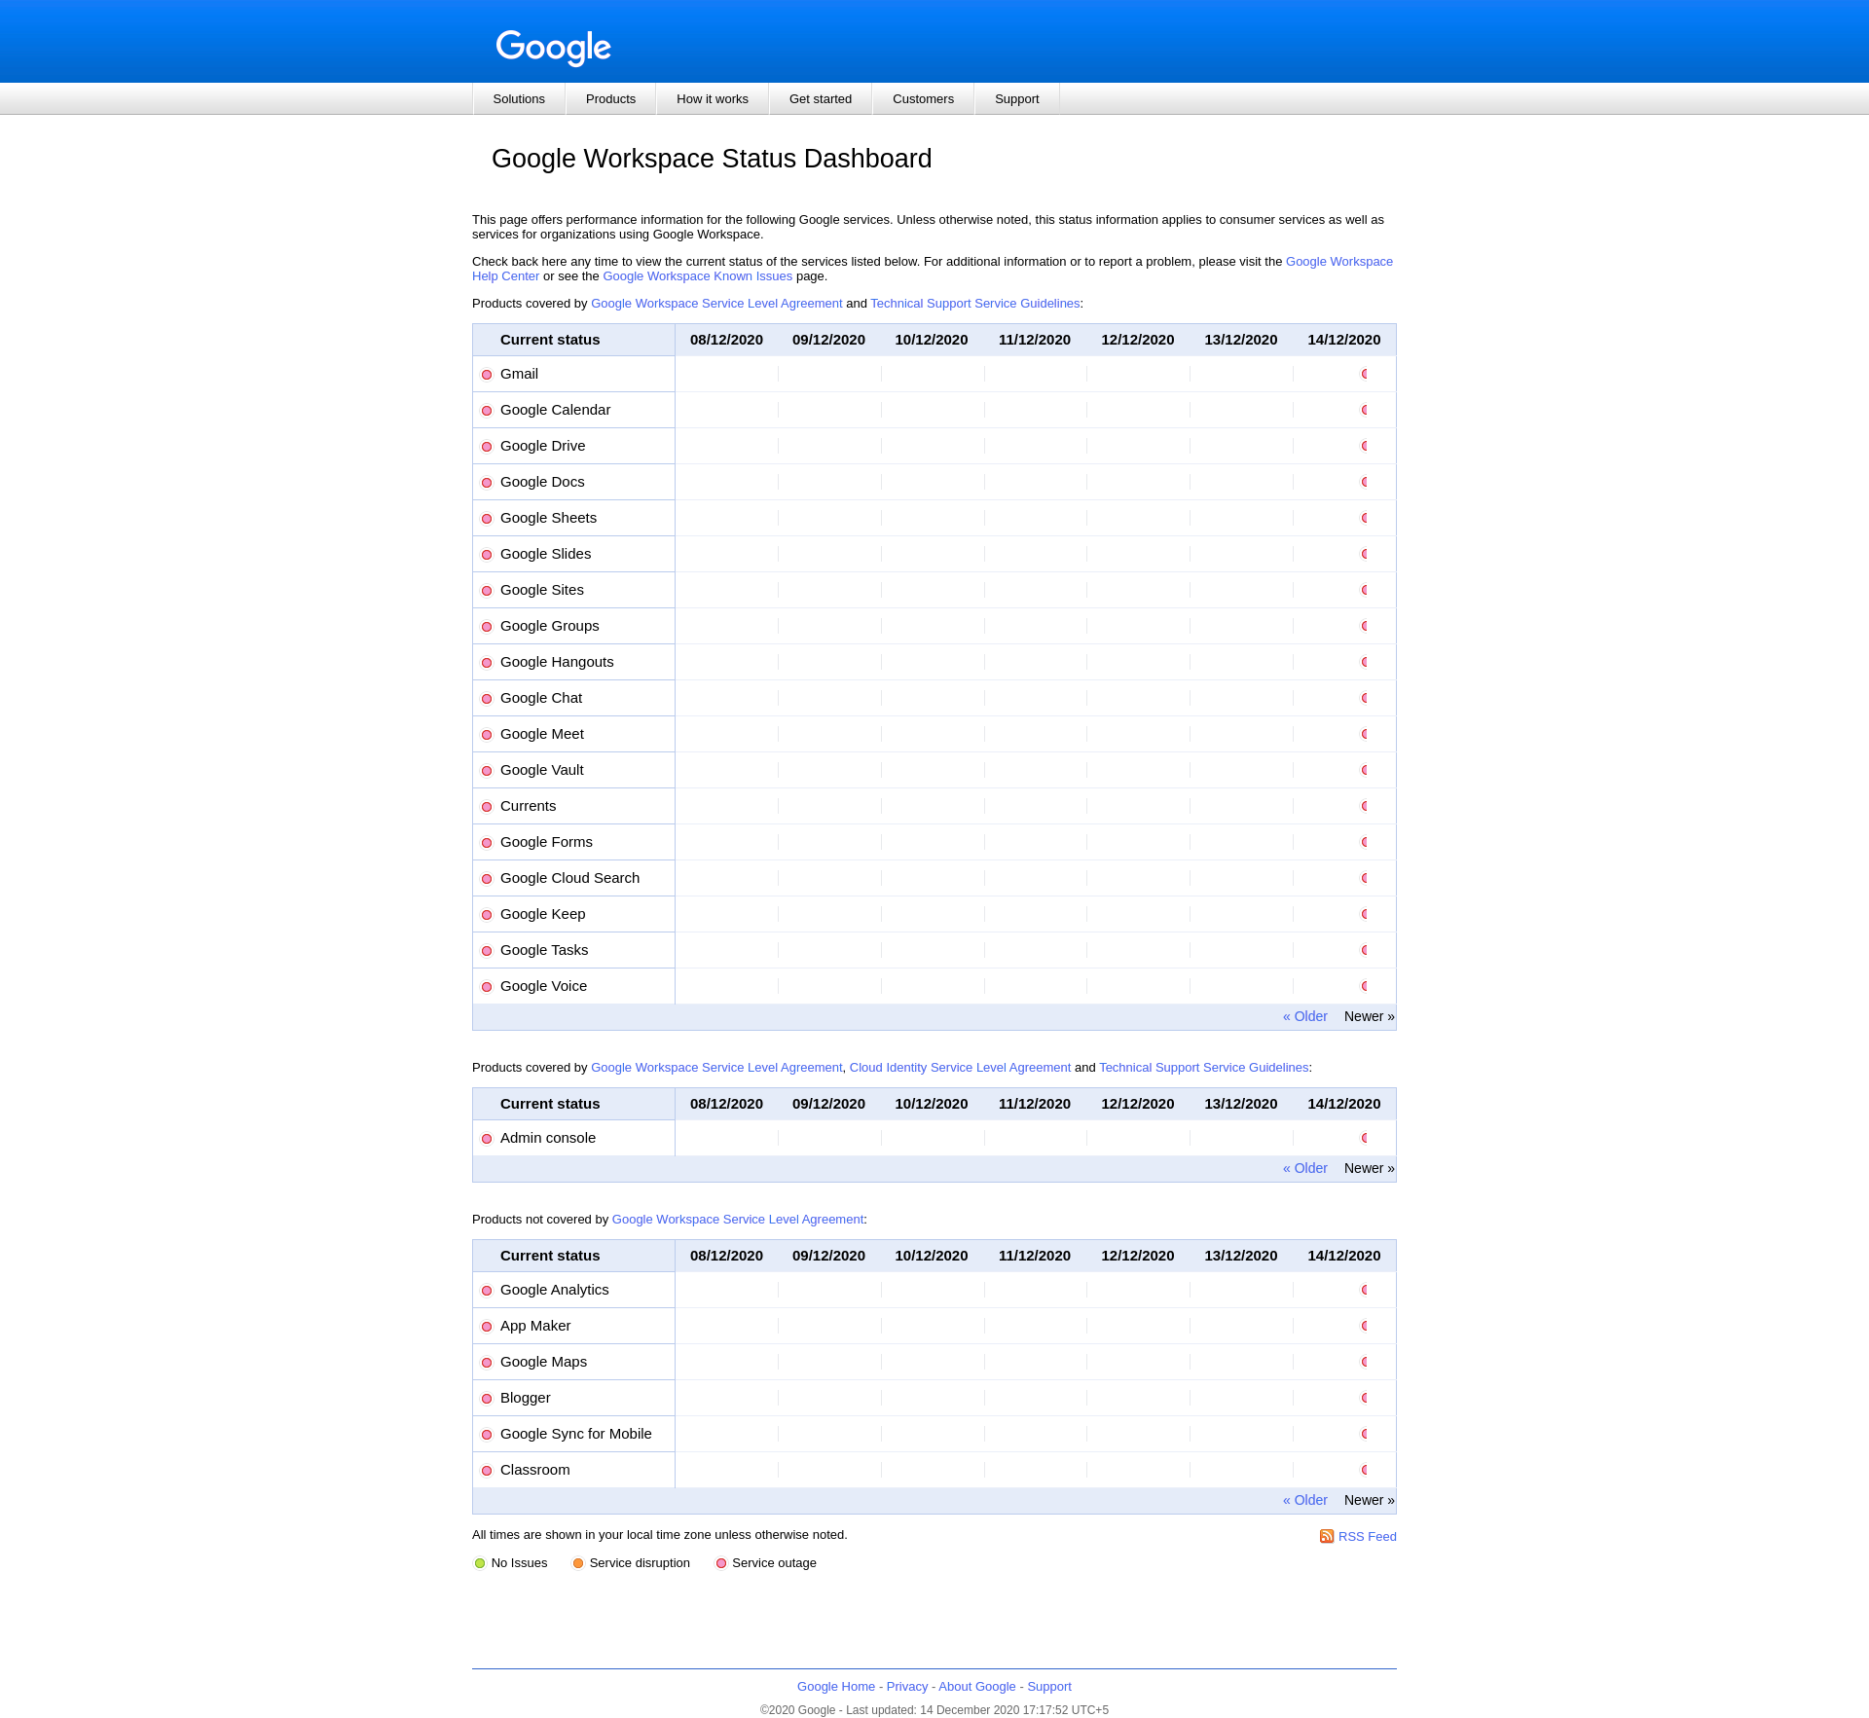Open the Google Workspace Known Issues link
The image size is (1869, 1718).
click(x=697, y=276)
